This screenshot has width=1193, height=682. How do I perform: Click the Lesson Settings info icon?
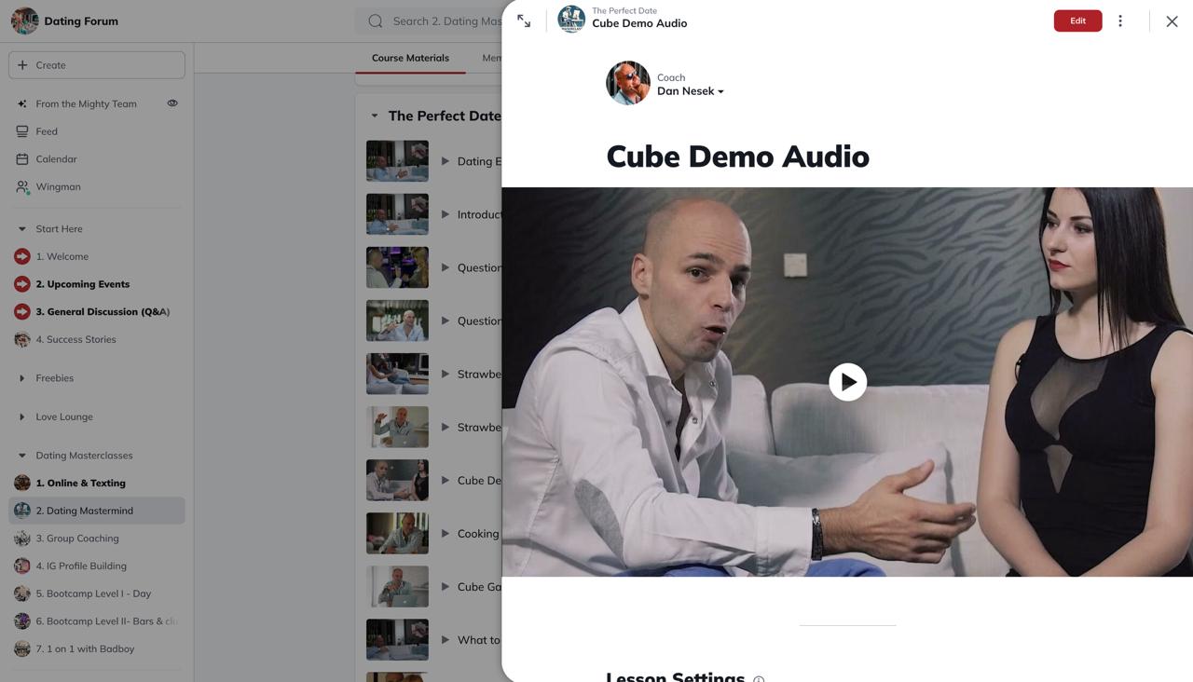[x=759, y=679]
